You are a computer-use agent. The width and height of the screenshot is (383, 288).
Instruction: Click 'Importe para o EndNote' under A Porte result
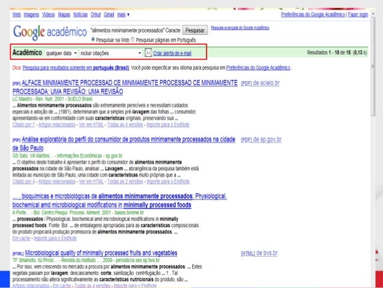[55, 238]
